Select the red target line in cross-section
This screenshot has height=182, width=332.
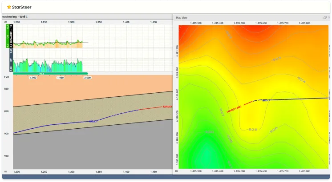click(x=150, y=108)
